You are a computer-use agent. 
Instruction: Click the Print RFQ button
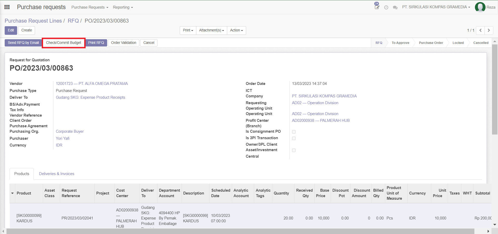point(96,43)
